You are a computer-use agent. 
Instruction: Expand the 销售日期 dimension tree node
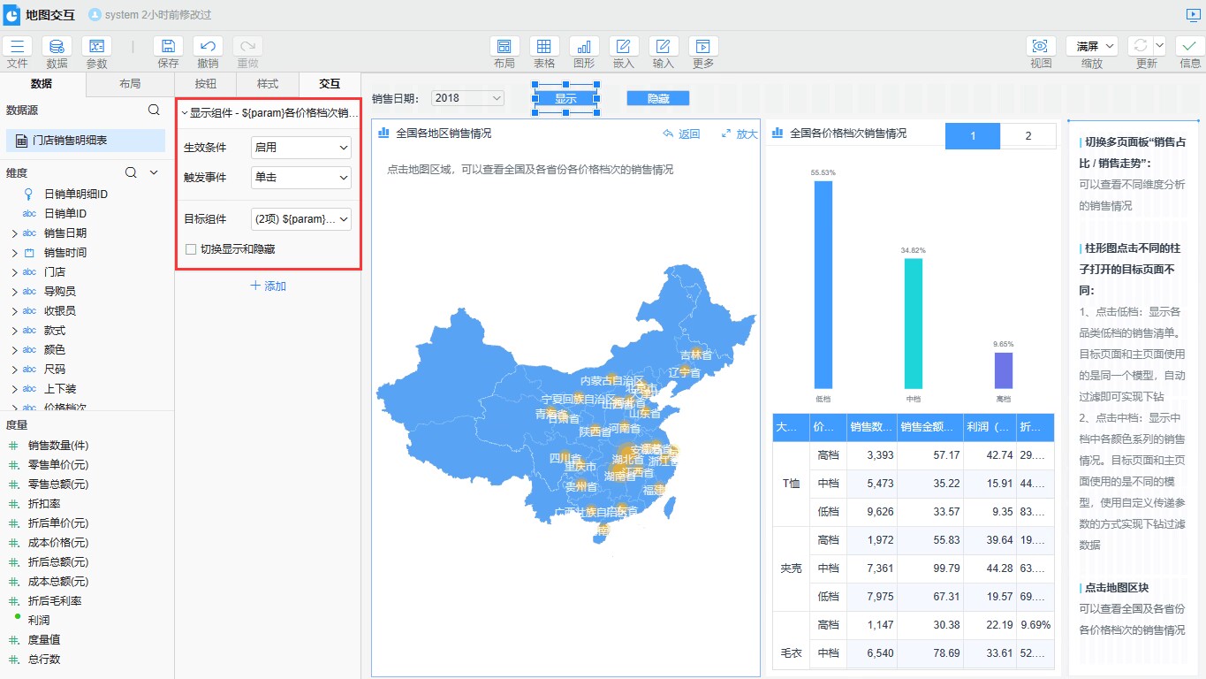14,233
